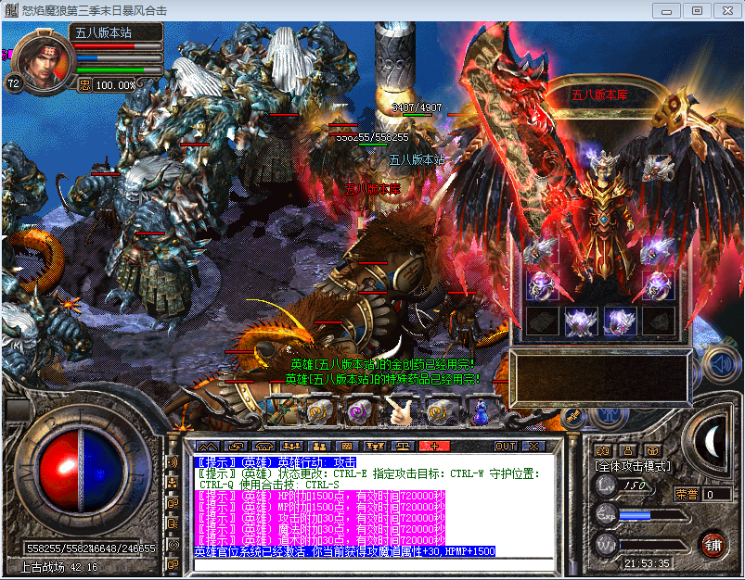
Task: Click the pointing hand quick slot
Action: click(401, 411)
